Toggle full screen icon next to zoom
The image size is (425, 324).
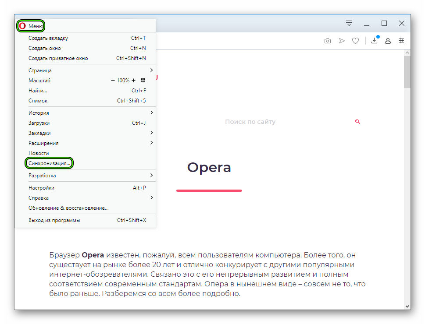point(143,80)
